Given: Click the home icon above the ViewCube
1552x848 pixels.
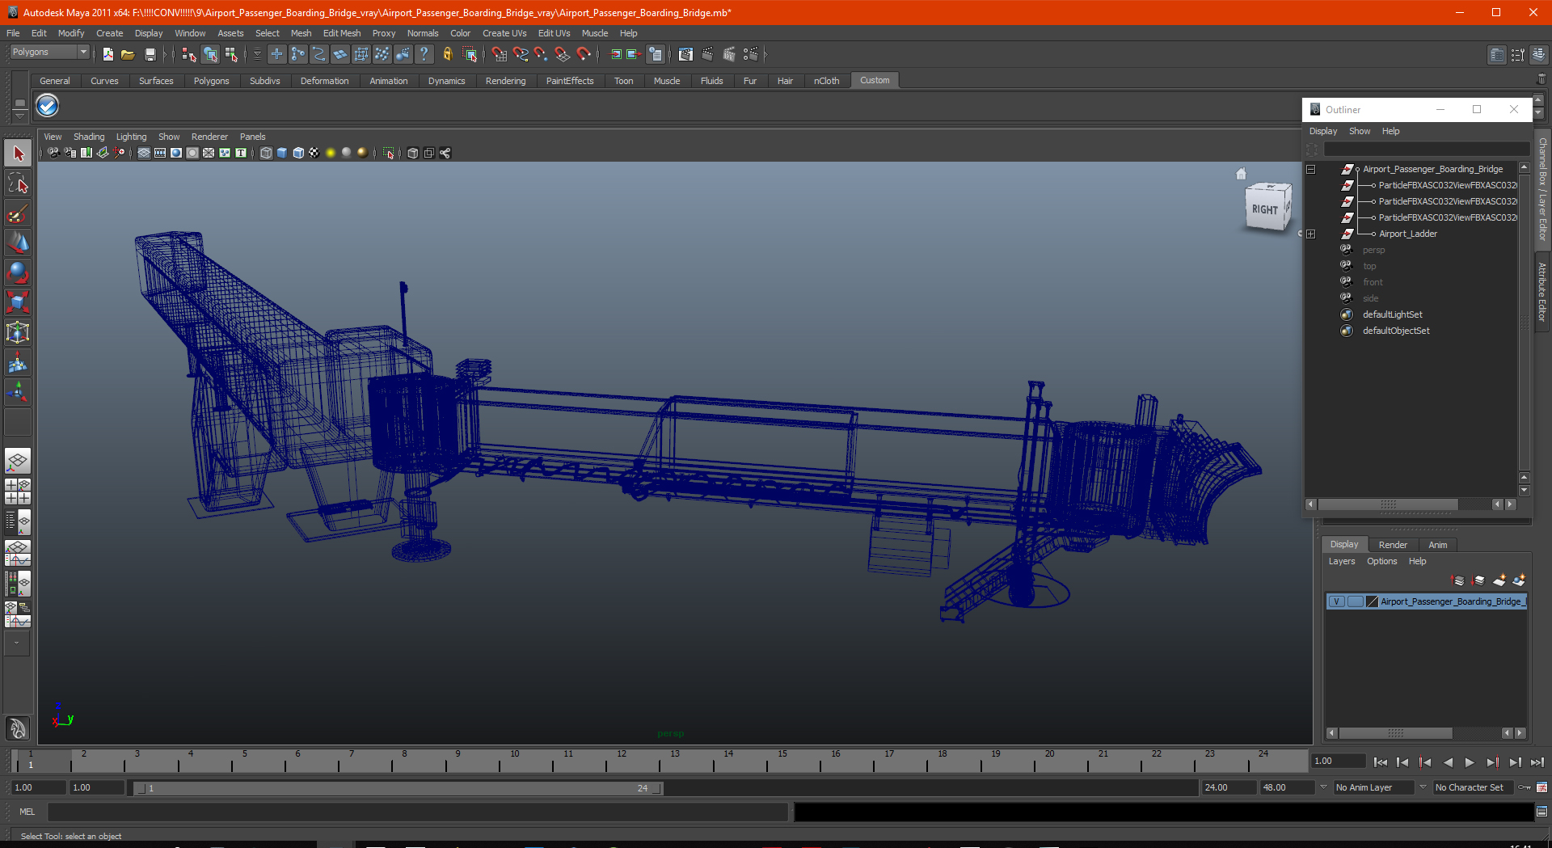Looking at the screenshot, I should tap(1242, 174).
